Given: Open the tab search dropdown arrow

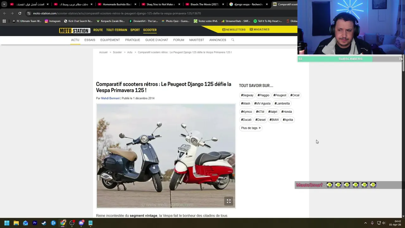Looking at the screenshot, I should [4, 4].
